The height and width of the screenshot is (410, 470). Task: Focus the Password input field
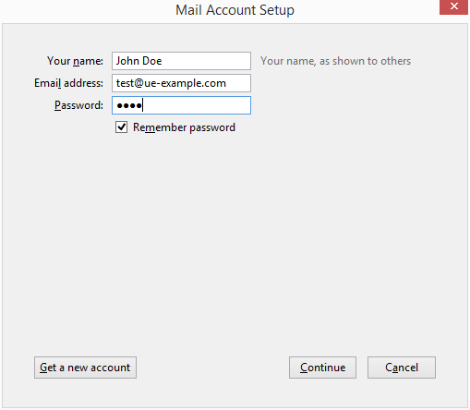coord(181,105)
